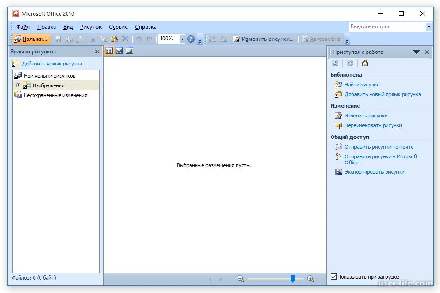Click the Undo arrow icon
The width and height of the screenshot is (440, 293).
coord(138,39)
